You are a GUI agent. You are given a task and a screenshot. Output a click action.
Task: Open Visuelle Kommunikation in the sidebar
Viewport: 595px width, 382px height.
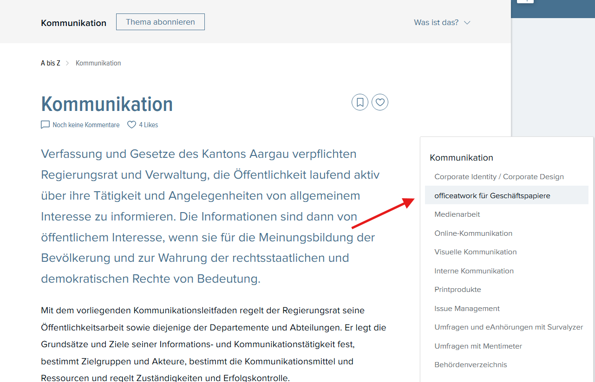(476, 252)
